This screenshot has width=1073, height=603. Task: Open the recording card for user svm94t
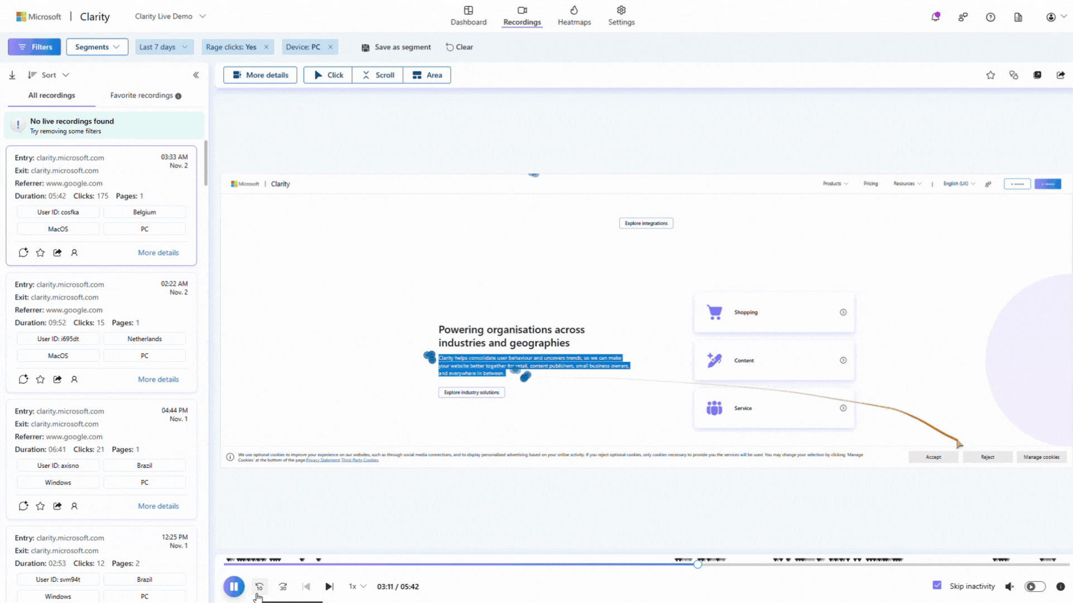pyautogui.click(x=101, y=564)
